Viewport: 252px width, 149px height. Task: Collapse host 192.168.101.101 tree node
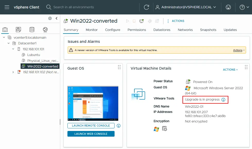pyautogui.click(x=13, y=49)
